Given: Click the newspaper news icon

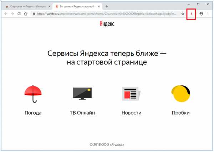Looking at the screenshot, I should coord(131,94).
